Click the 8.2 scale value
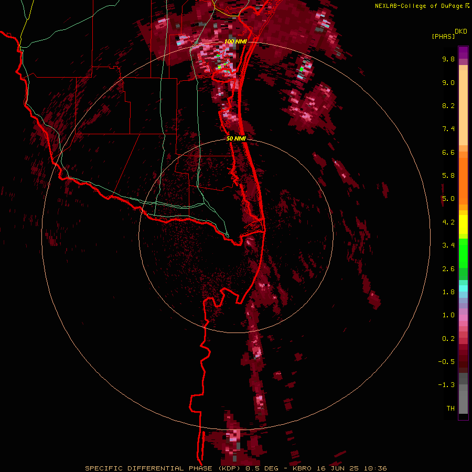 coord(448,105)
